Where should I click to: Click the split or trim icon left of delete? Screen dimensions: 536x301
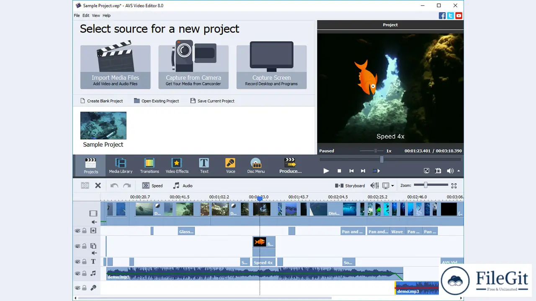pyautogui.click(x=85, y=186)
